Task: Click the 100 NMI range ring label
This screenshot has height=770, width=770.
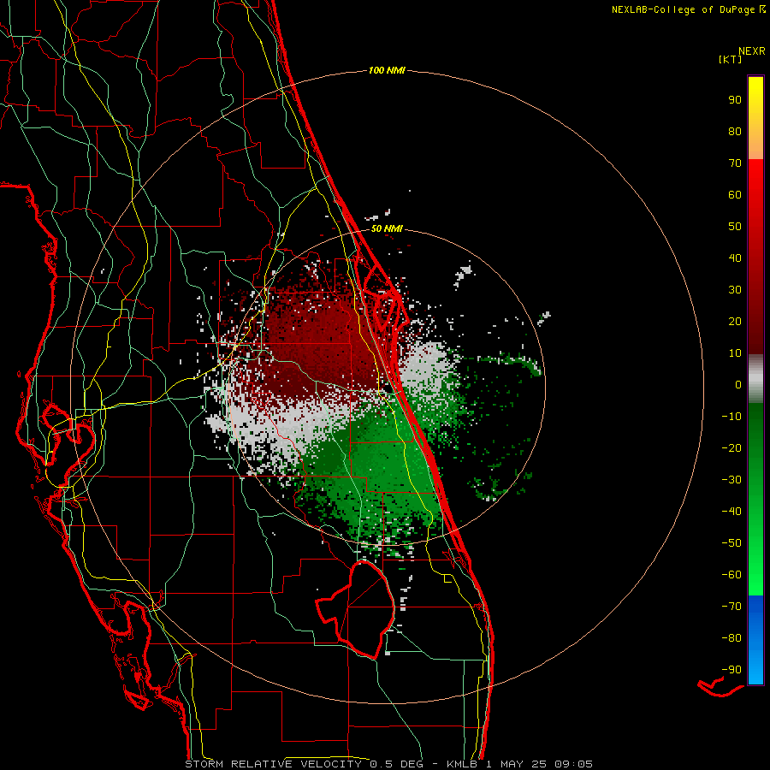Action: point(387,70)
